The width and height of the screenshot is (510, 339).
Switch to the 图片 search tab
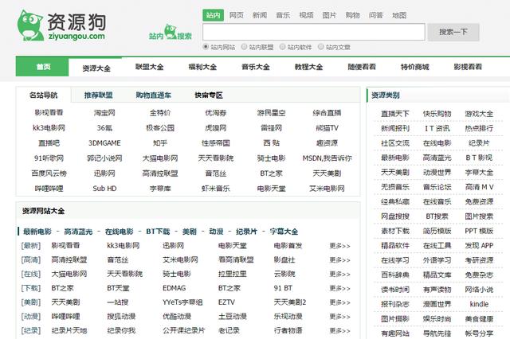(x=329, y=15)
